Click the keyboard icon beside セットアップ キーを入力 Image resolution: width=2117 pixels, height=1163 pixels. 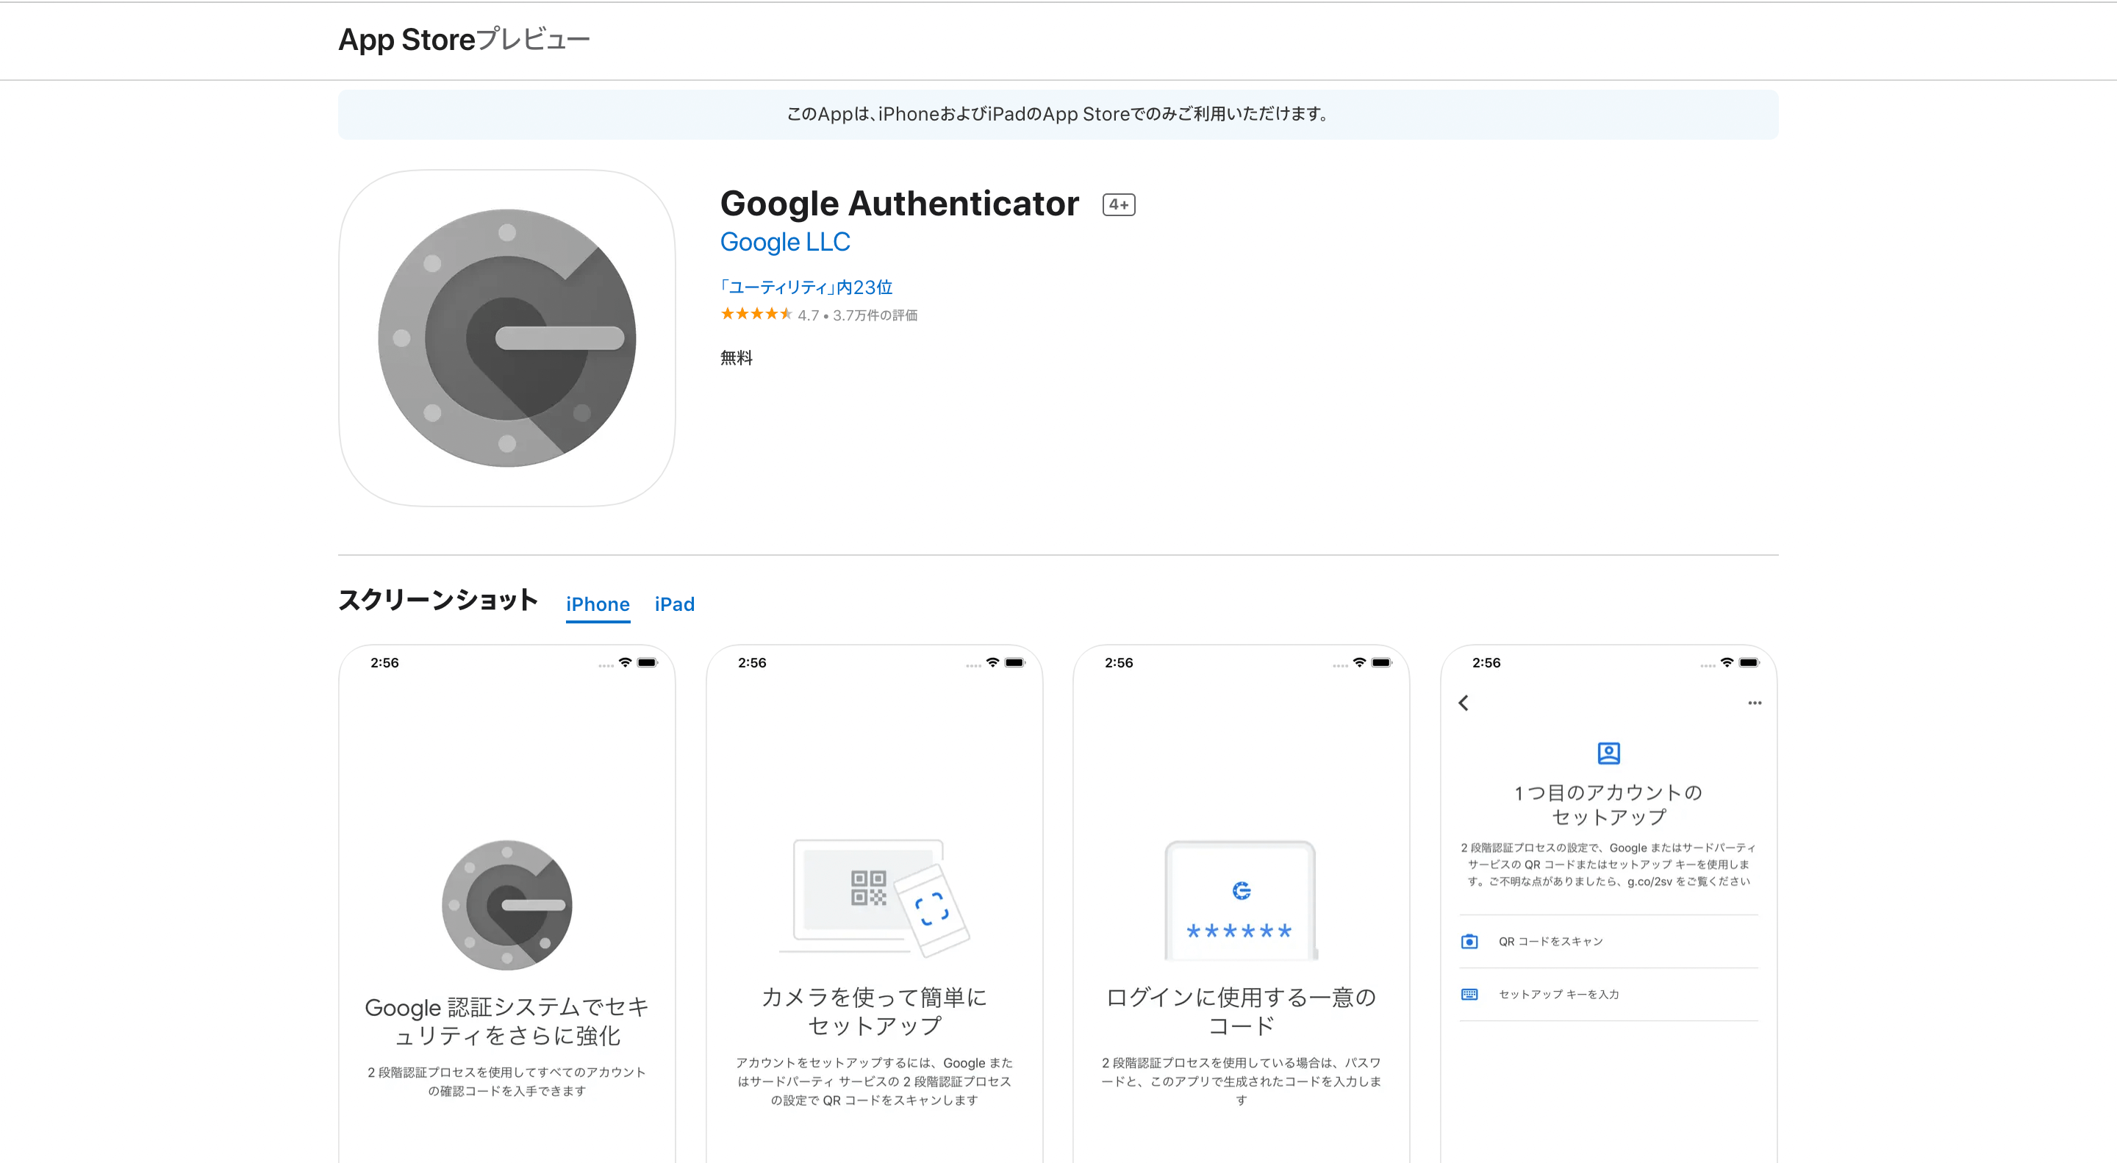click(1469, 995)
